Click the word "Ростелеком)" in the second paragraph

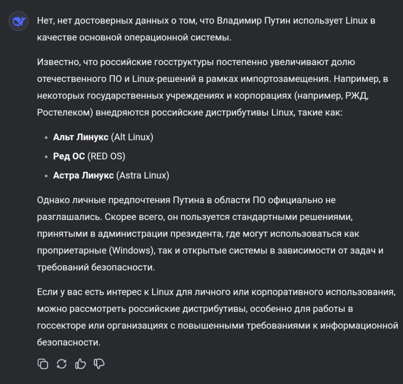click(64, 113)
